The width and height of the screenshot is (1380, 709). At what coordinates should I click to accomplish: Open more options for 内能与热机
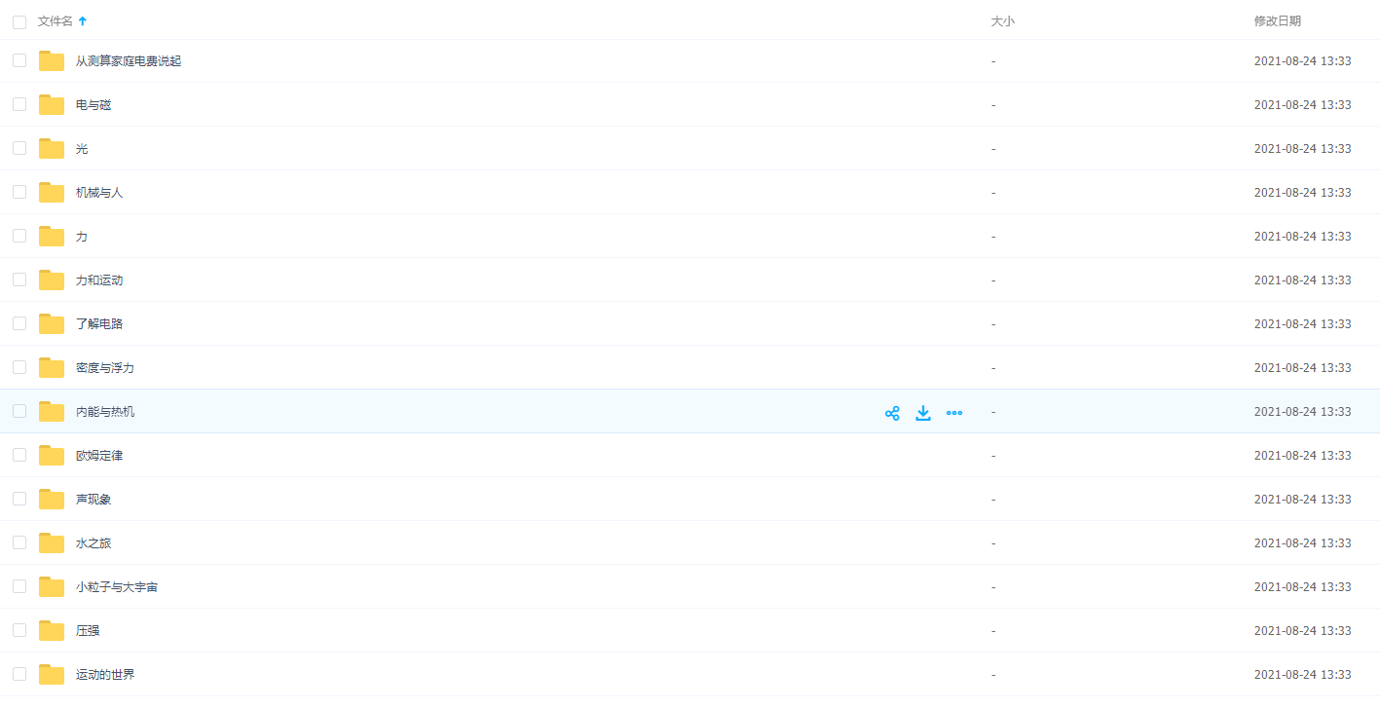pos(954,413)
